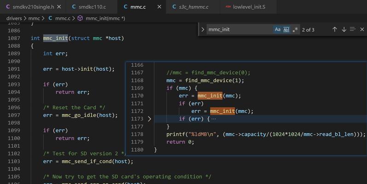Click 'if (mmc) {' on line 1169

(x=181, y=88)
